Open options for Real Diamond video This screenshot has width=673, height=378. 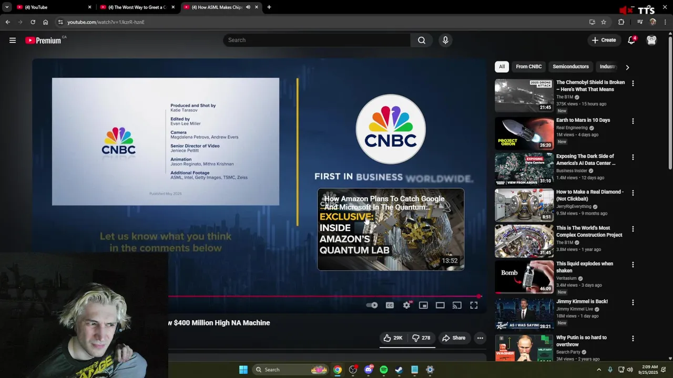pyautogui.click(x=633, y=193)
